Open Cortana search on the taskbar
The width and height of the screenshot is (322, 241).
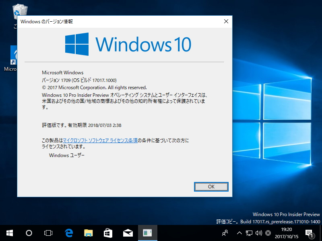pyautogui.click(x=29, y=233)
